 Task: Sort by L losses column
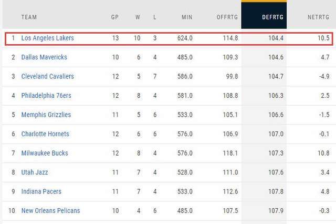pyautogui.click(x=155, y=17)
